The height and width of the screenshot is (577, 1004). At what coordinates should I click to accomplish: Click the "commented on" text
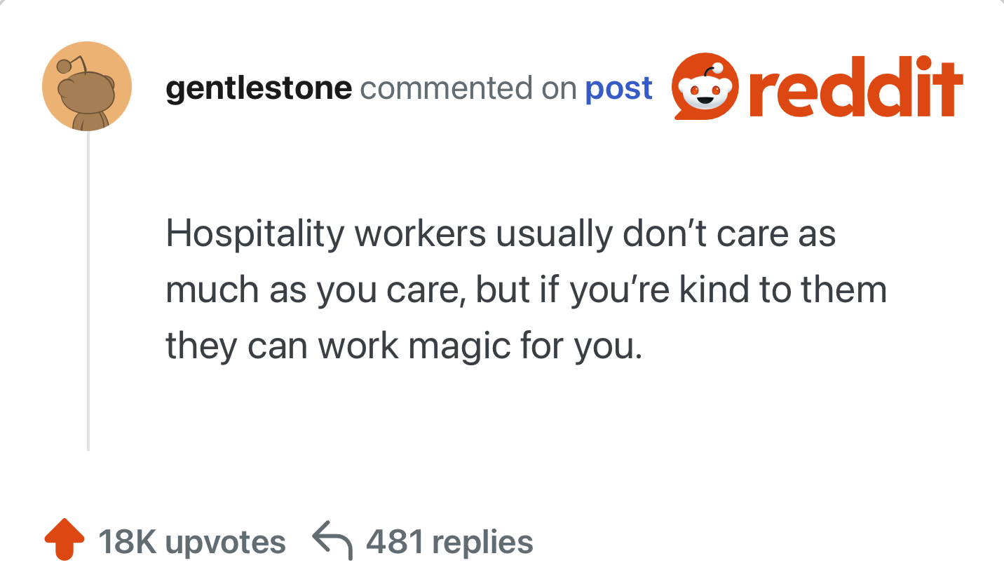point(468,89)
